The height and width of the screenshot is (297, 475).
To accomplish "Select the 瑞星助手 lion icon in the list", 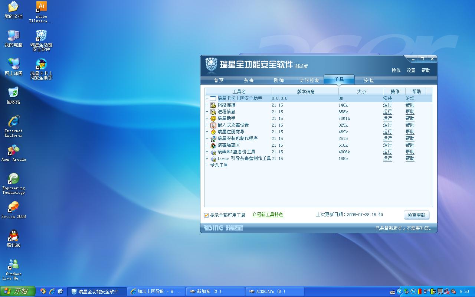I will [x=213, y=118].
